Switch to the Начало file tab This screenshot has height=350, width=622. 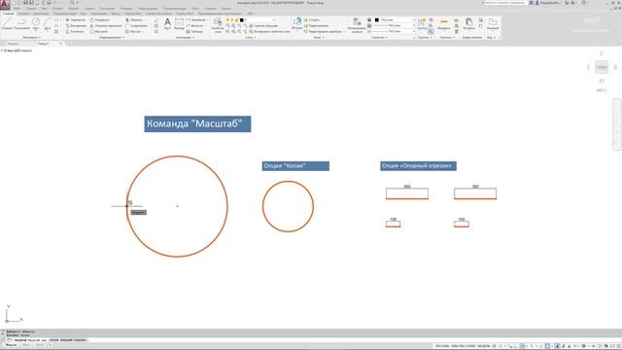tap(13, 43)
